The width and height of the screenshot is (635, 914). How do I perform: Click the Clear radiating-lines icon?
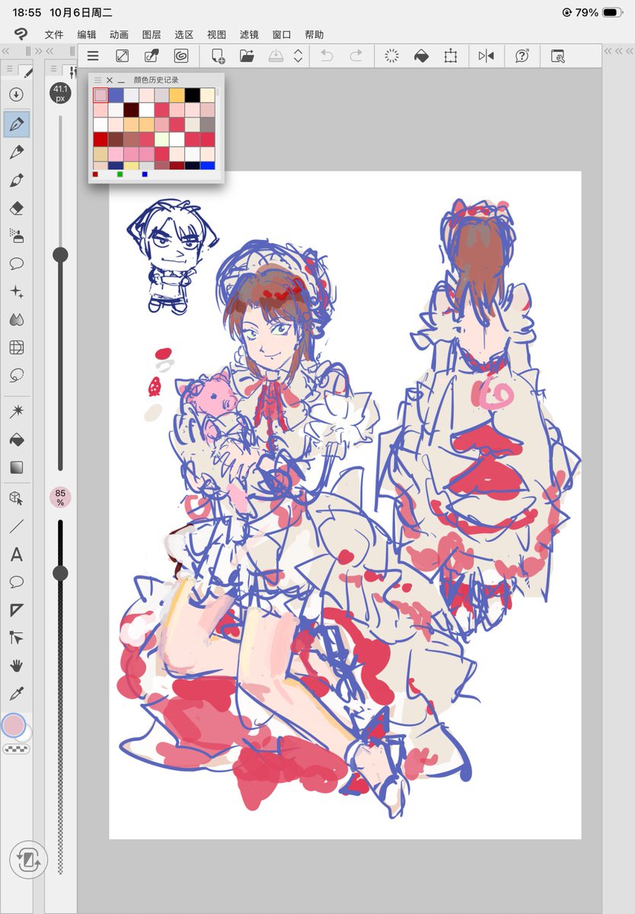click(x=392, y=56)
